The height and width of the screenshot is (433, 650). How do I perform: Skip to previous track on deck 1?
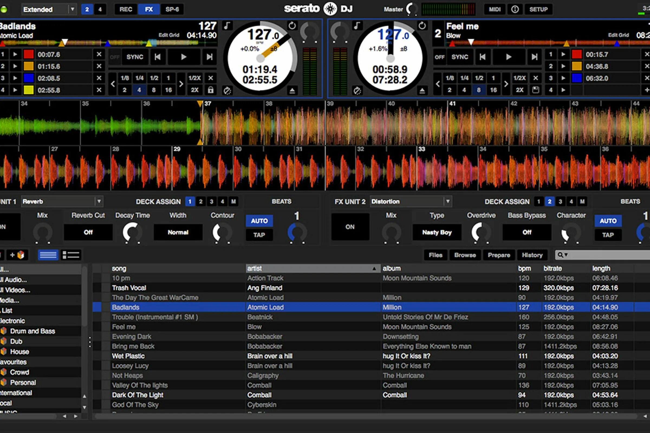(158, 57)
